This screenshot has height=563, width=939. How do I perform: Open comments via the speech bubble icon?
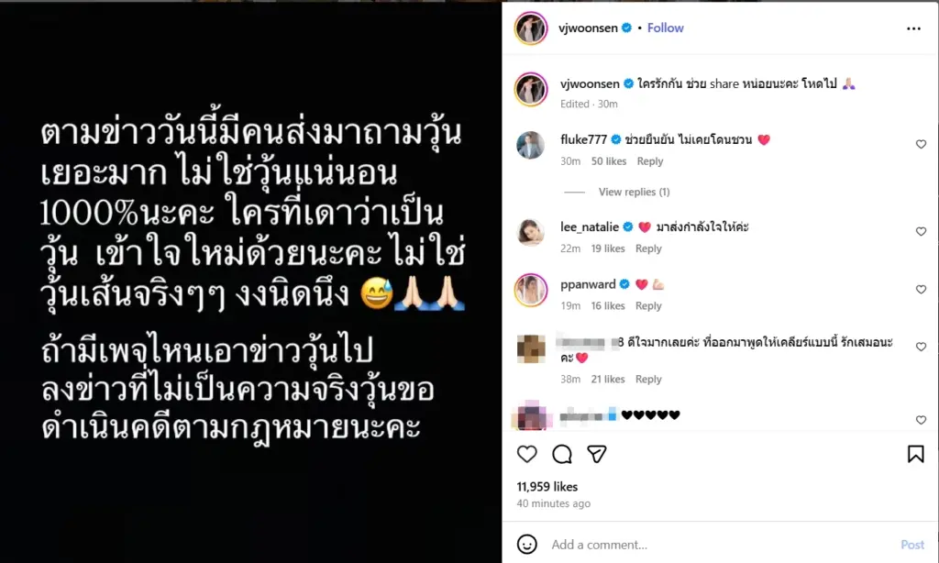pos(562,454)
